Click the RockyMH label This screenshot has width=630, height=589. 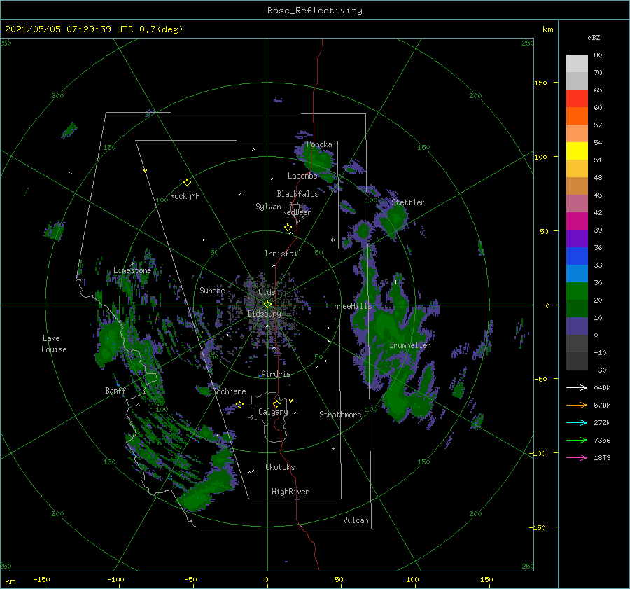coord(185,196)
